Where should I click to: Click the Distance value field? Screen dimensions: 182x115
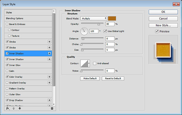pos(110,38)
